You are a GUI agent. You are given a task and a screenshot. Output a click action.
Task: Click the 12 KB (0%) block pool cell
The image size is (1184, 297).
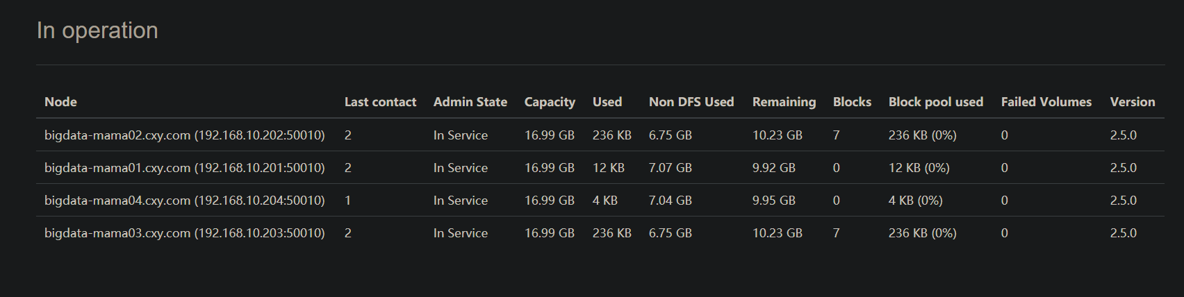(x=919, y=168)
